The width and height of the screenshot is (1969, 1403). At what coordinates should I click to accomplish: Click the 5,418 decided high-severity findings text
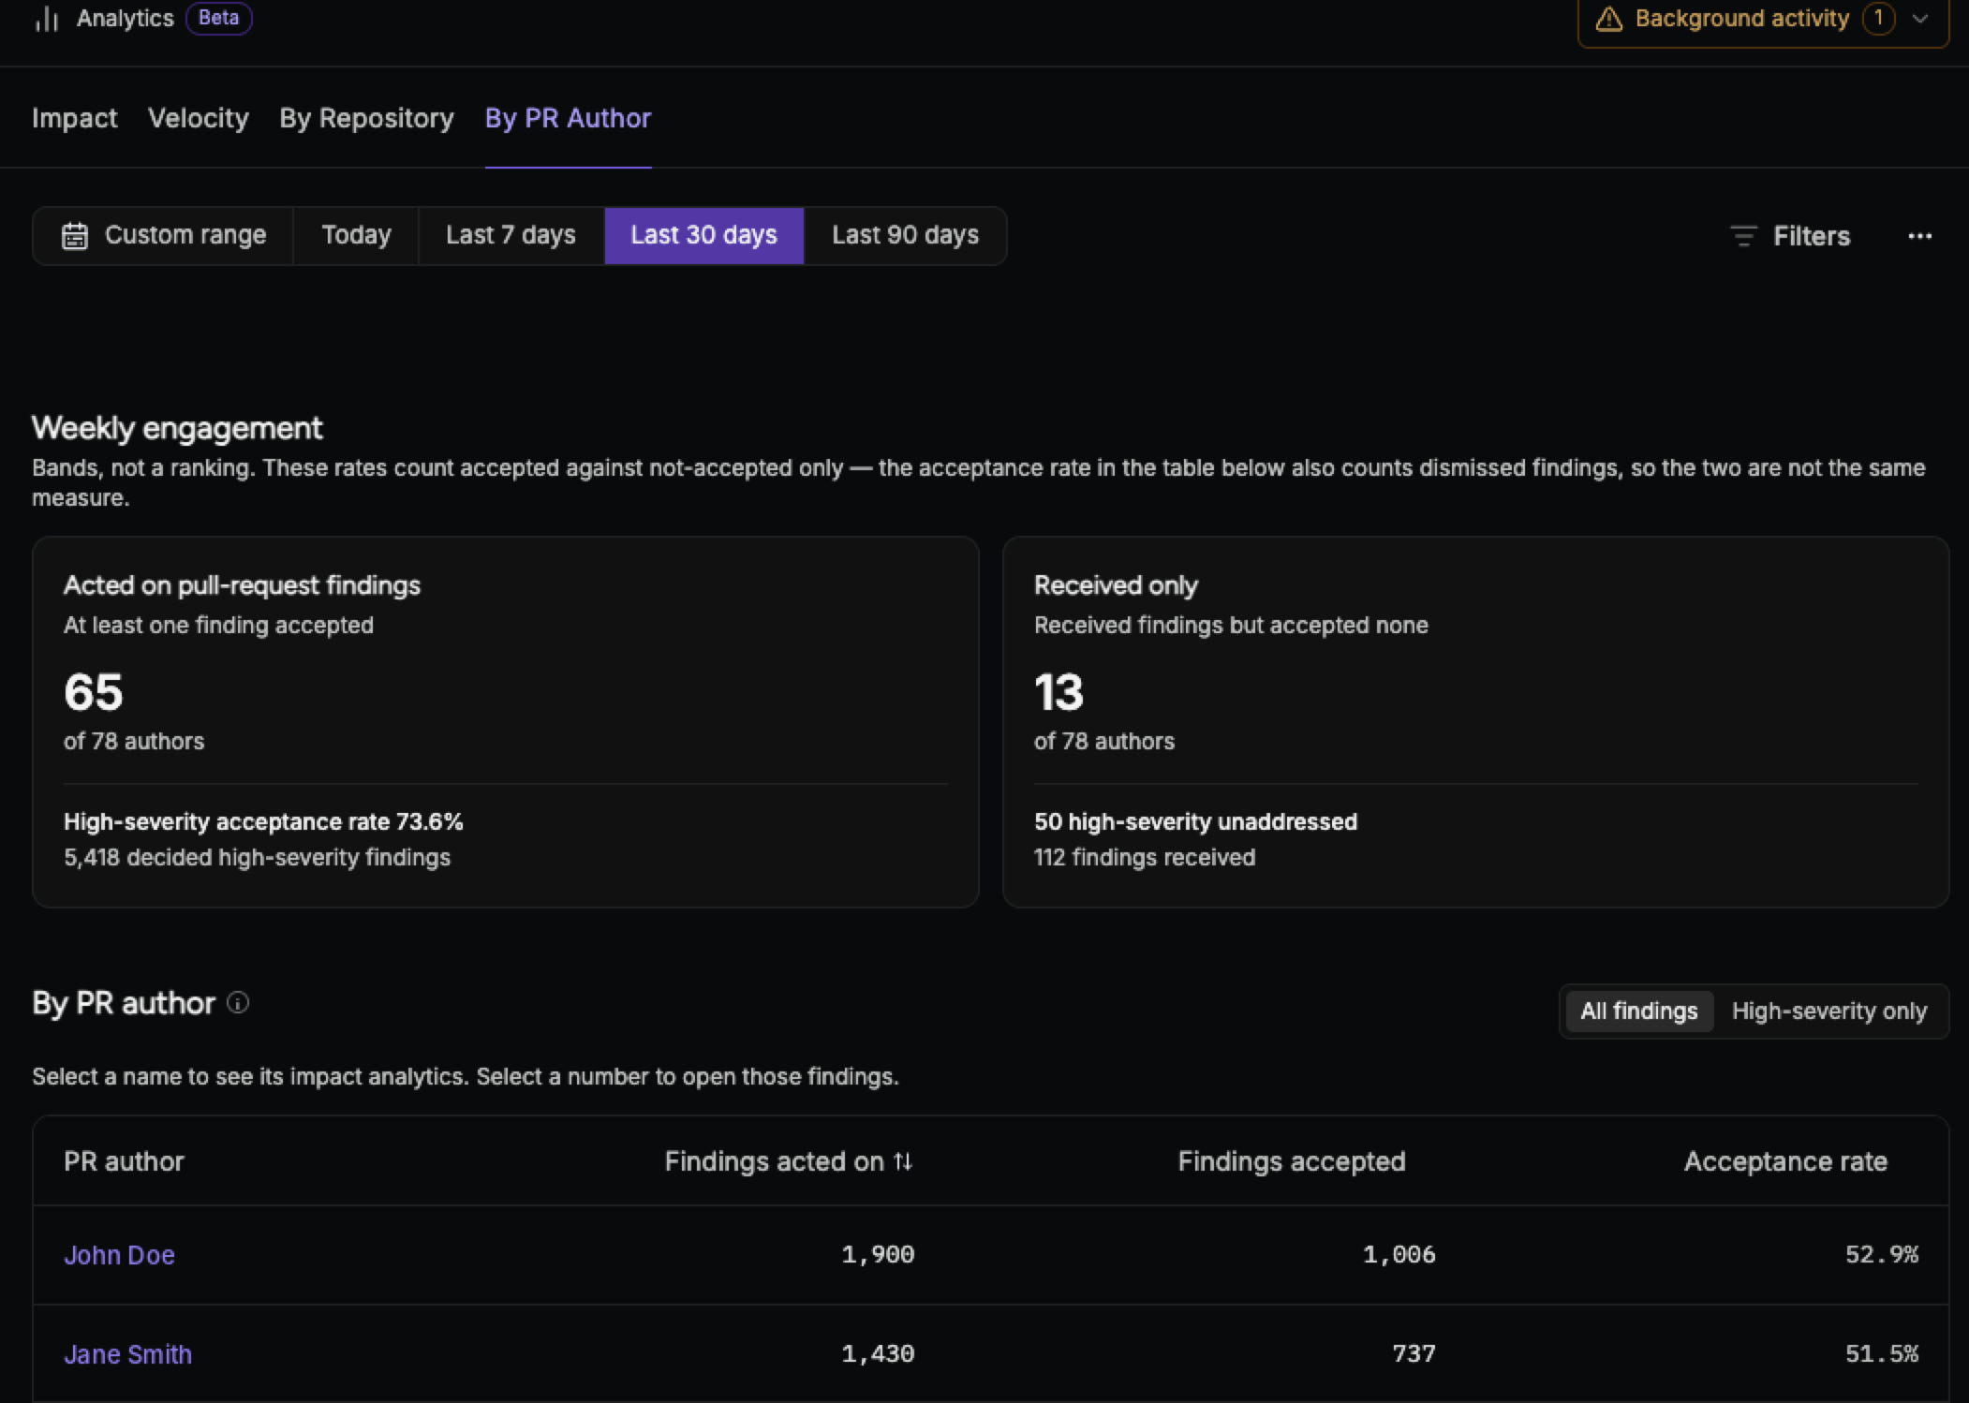[x=257, y=857]
